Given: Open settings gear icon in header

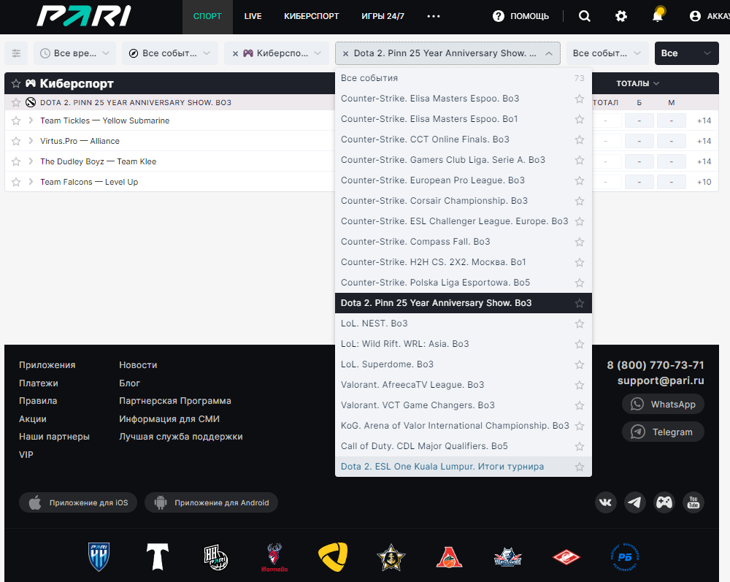Looking at the screenshot, I should 621,16.
